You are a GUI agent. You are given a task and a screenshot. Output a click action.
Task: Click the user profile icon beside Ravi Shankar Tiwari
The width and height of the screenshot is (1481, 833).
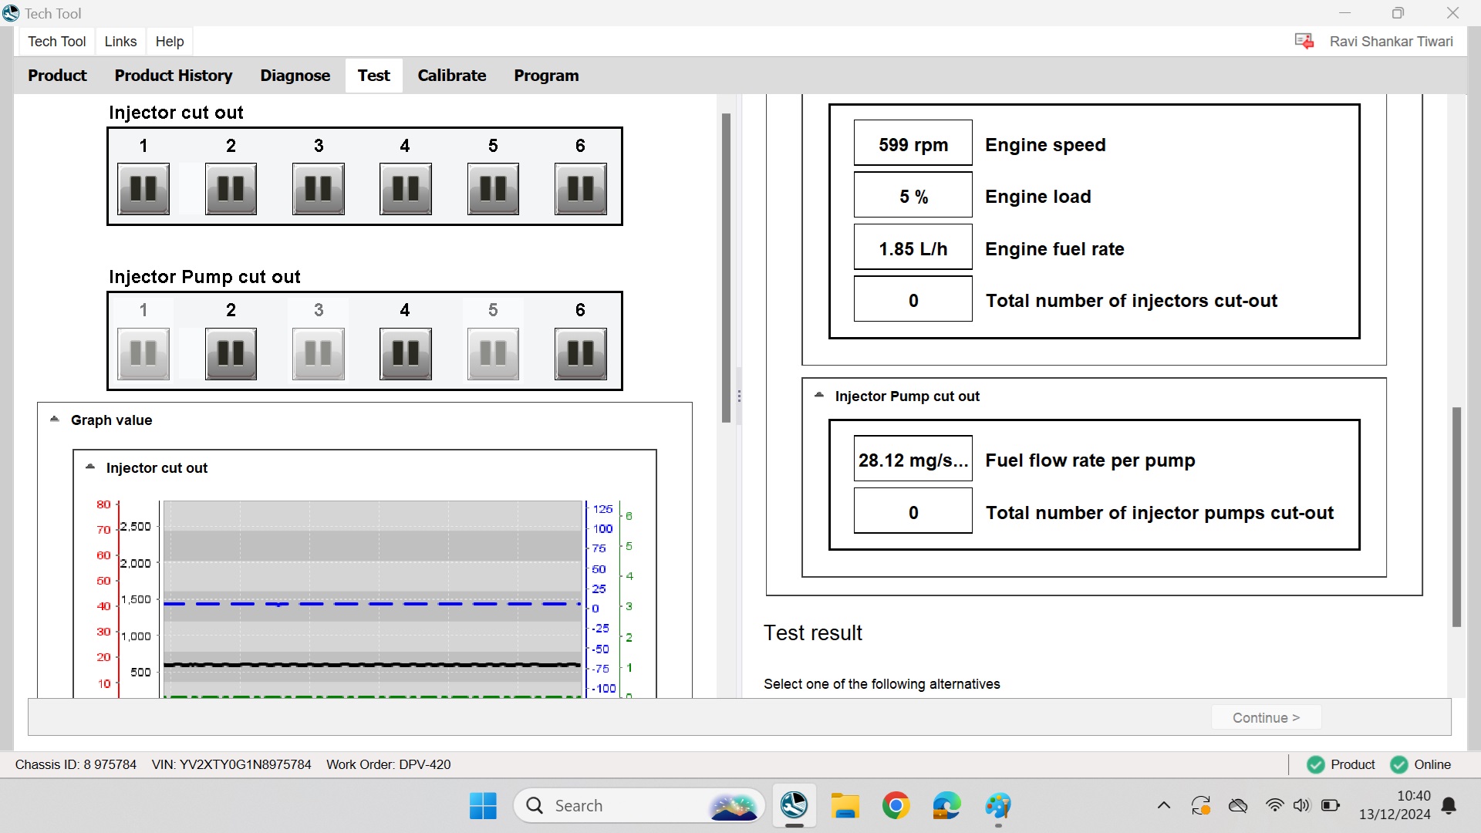point(1304,41)
